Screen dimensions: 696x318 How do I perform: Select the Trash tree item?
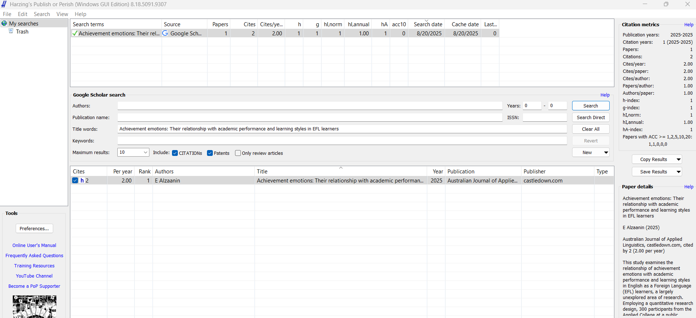coord(22,32)
